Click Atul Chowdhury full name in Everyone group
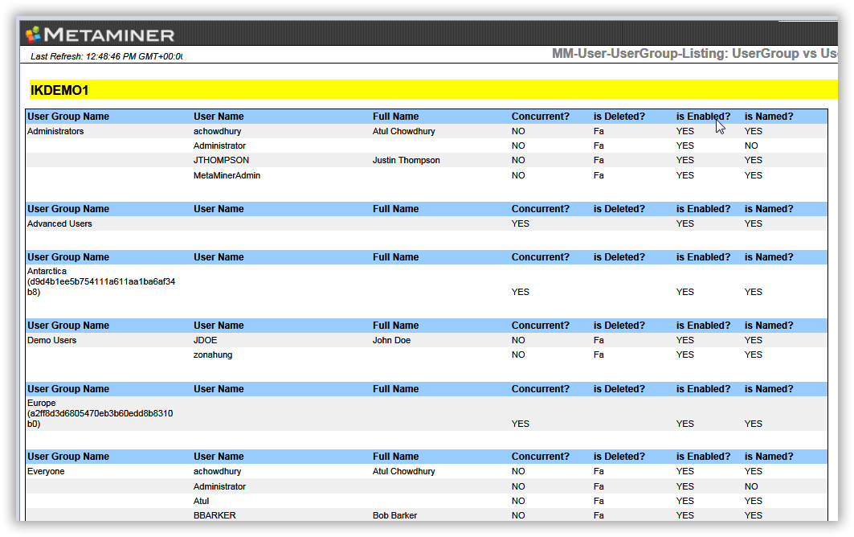The height and width of the screenshot is (537, 854). coord(403,471)
